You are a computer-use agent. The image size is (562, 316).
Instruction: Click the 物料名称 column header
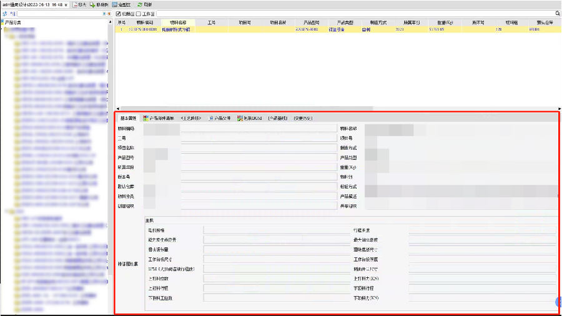(x=178, y=22)
